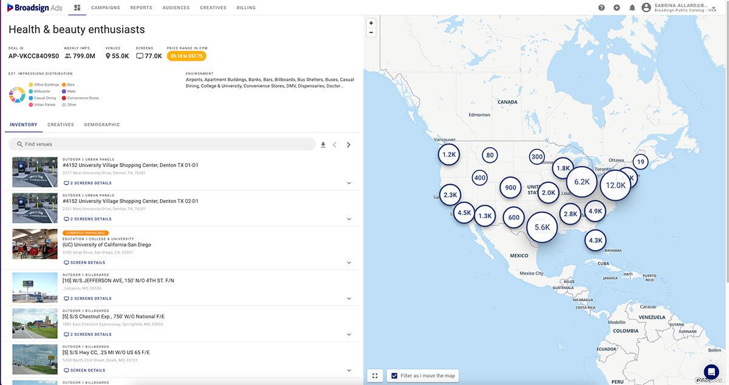The image size is (729, 385).
Task: Download the venue inventory list
Action: (x=323, y=145)
